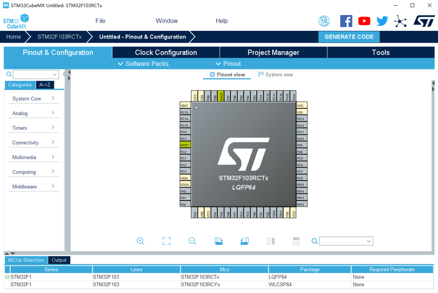The height and width of the screenshot is (293, 438).
Task: Expand the System Core category
Action: point(34,99)
